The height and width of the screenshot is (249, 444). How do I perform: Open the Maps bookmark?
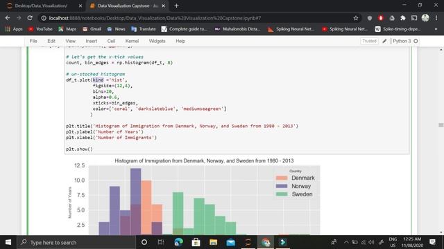[67, 29]
